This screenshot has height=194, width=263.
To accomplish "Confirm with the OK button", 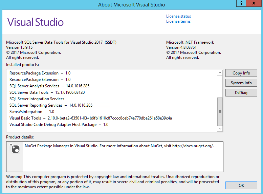I will [x=241, y=186].
